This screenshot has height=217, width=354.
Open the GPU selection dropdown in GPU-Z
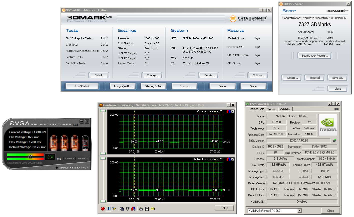pos(300,211)
